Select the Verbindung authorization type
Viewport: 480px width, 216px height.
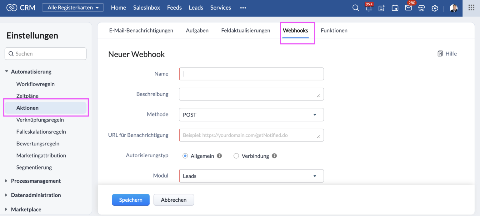point(236,156)
